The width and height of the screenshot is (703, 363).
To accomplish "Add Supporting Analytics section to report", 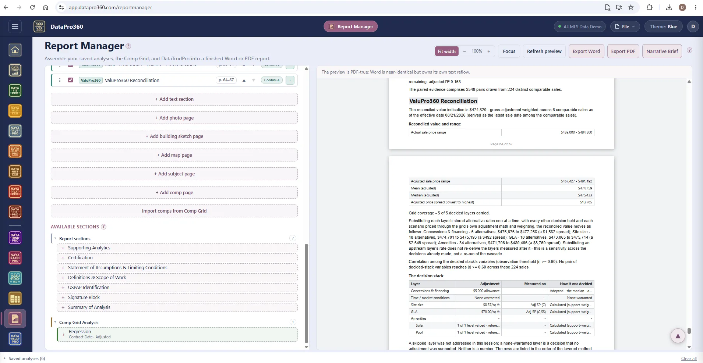I will [x=177, y=248].
